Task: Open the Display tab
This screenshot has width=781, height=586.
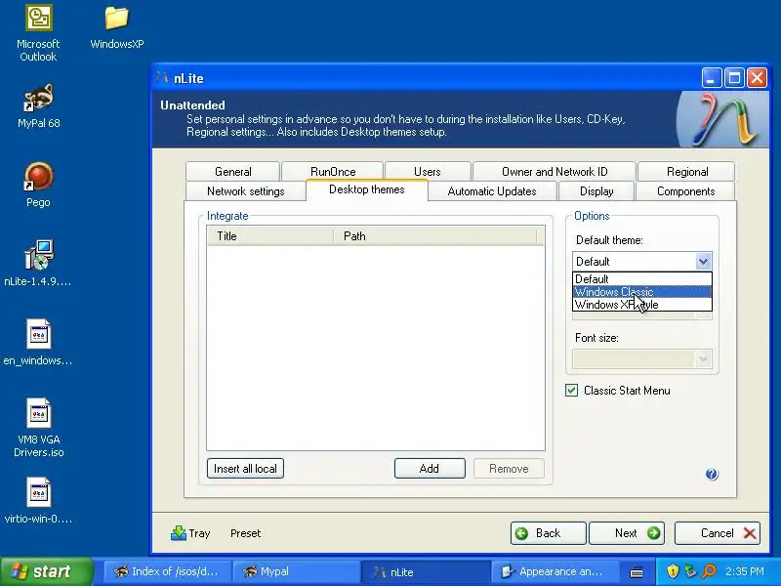Action: 596,191
